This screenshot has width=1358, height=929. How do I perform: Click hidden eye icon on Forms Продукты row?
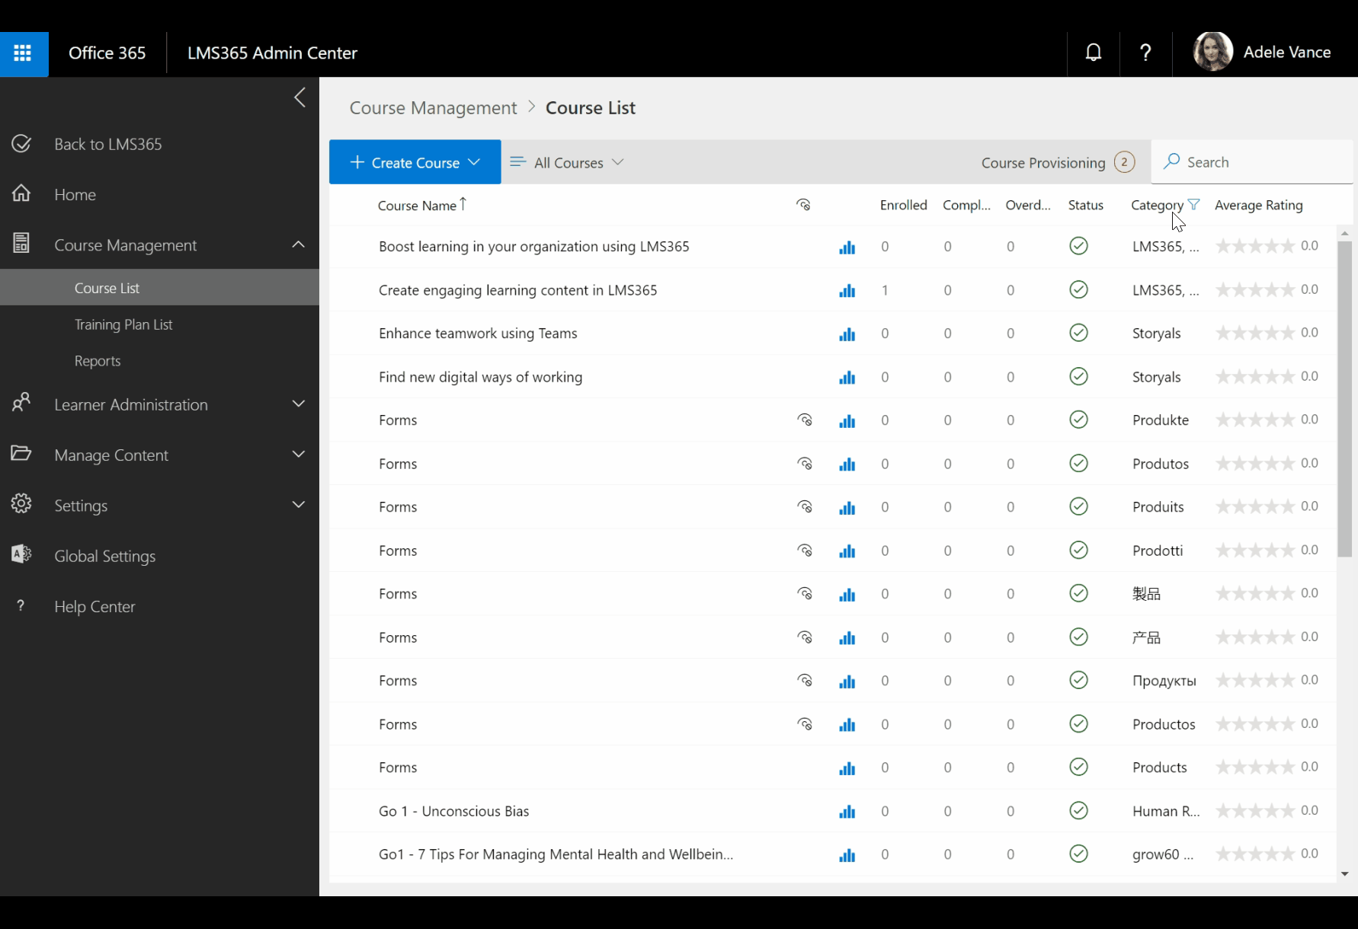tap(805, 680)
